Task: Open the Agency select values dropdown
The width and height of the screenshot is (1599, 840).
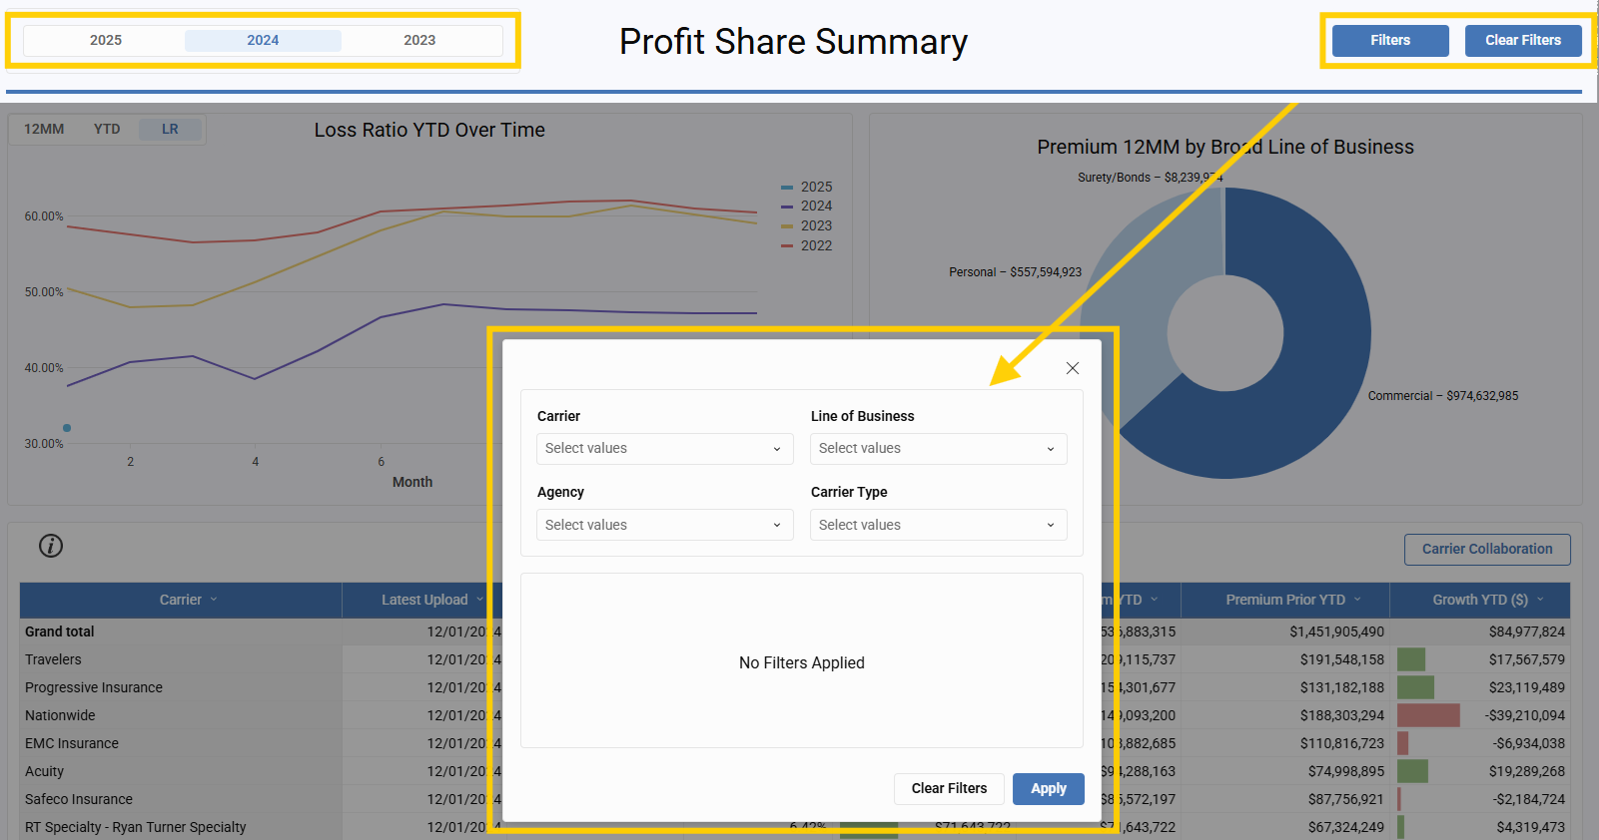Action: pos(665,525)
